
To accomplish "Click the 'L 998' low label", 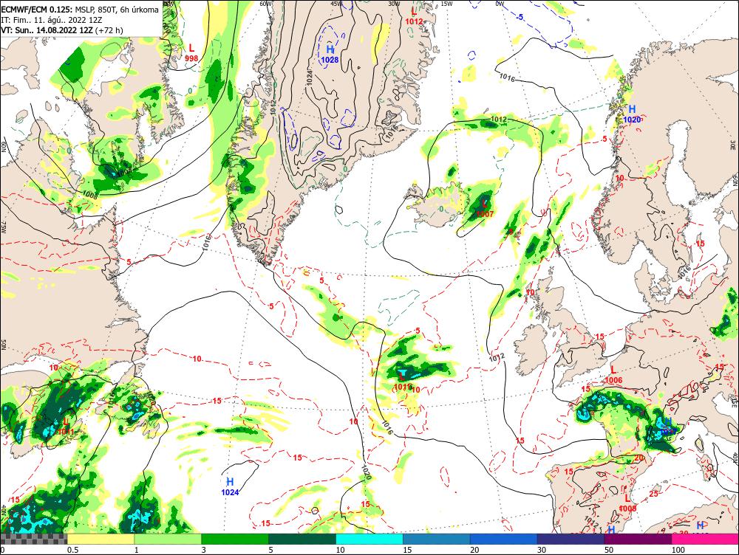I will (x=191, y=52).
